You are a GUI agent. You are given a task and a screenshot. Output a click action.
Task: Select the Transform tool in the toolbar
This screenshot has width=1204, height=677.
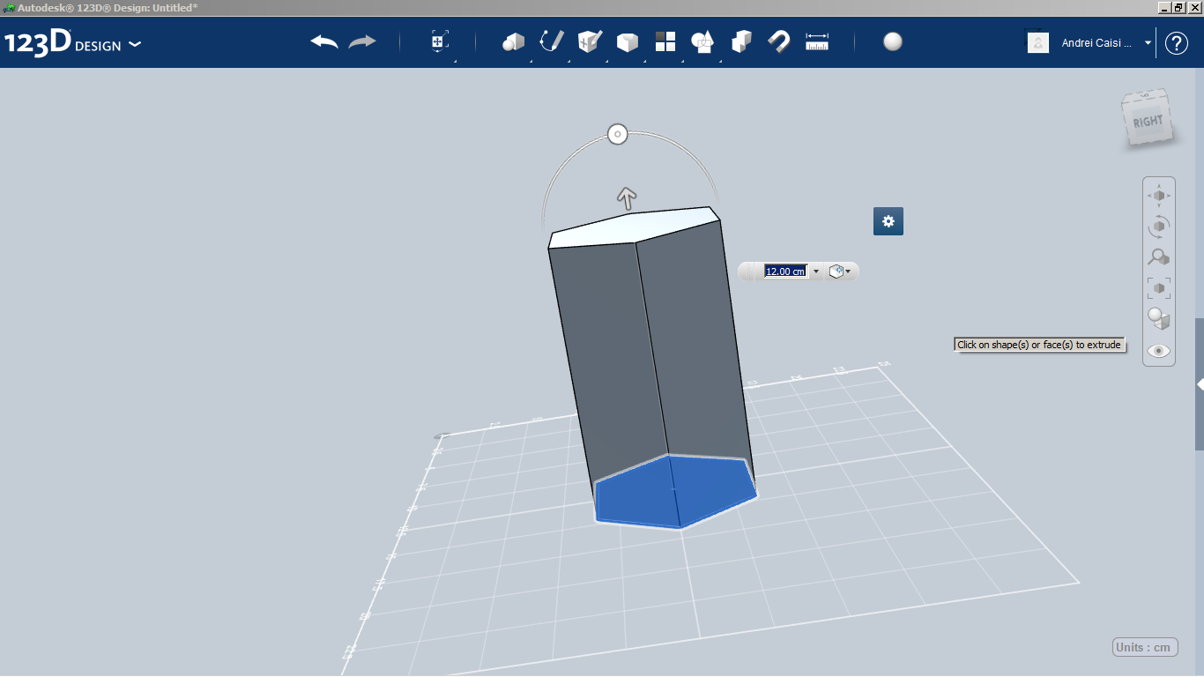pos(440,42)
